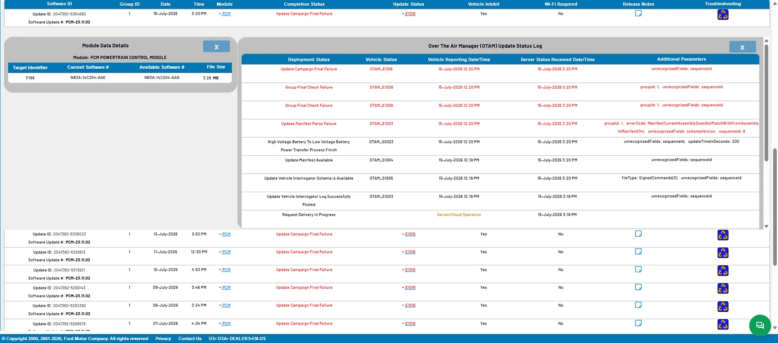
Task: Open release notes for 08-July-2026 update
Action: [638, 305]
